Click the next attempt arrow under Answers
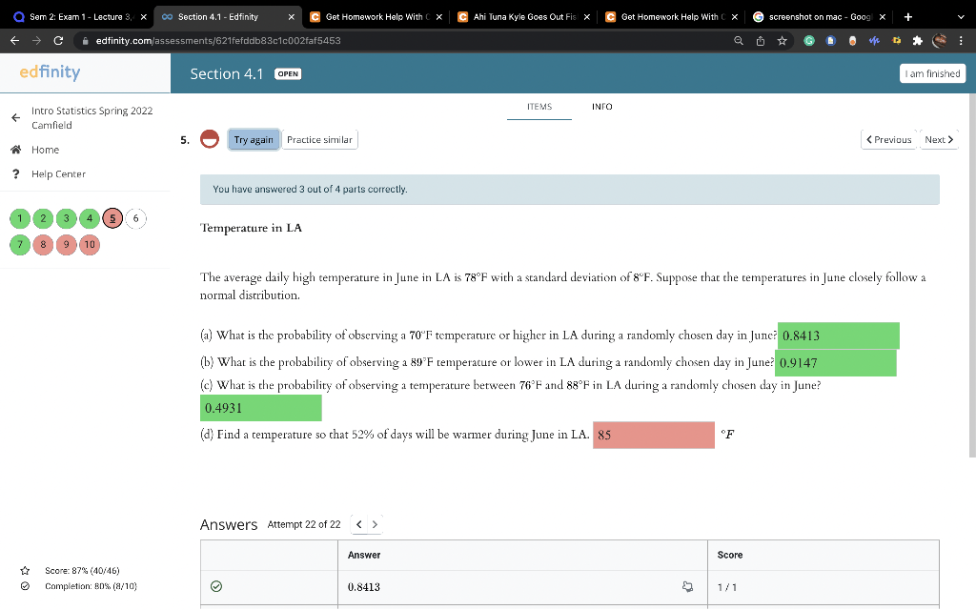This screenshot has height=610, width=976. 375,523
